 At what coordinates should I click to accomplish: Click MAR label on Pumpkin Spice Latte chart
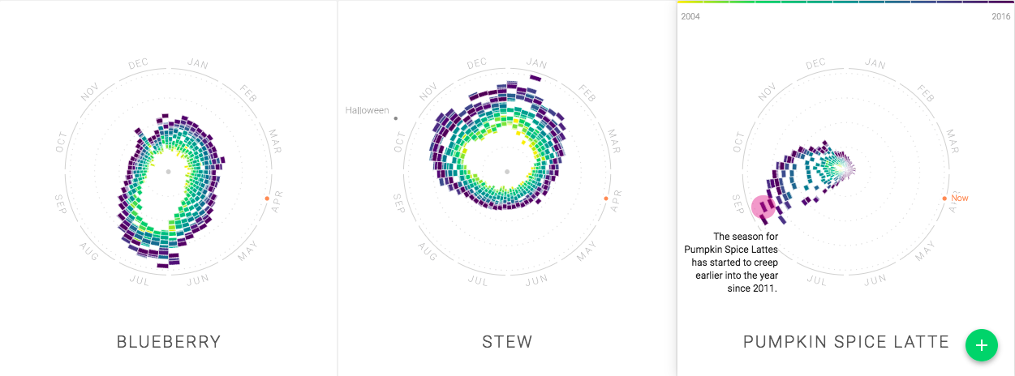[953, 140]
